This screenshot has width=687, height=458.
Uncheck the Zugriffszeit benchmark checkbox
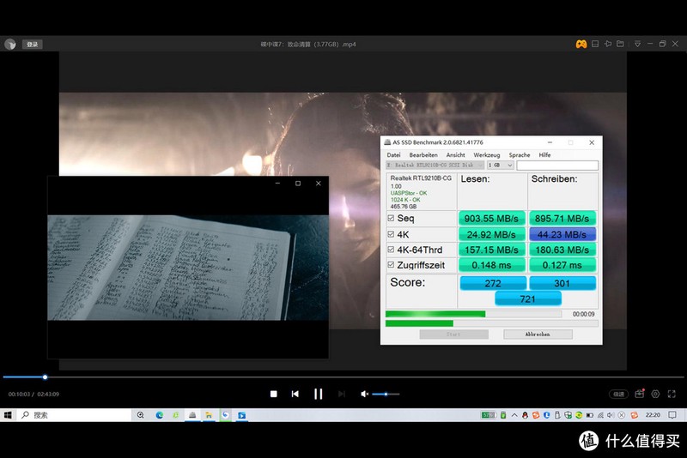click(x=391, y=265)
